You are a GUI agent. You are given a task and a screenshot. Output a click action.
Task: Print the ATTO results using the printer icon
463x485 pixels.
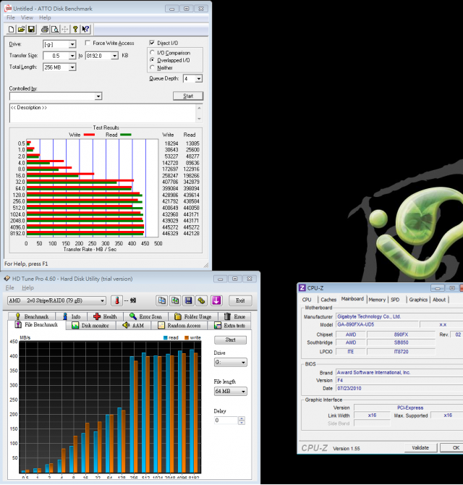(45, 30)
